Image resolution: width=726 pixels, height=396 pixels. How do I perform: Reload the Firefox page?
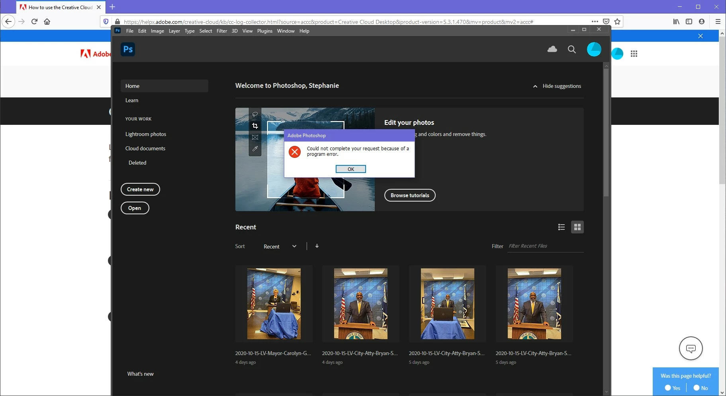(x=34, y=21)
